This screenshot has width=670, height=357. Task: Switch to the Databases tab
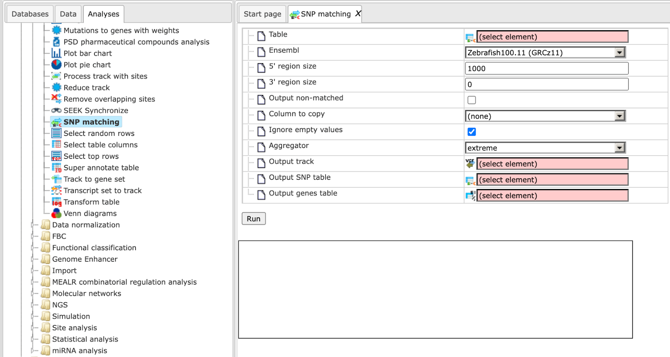30,14
